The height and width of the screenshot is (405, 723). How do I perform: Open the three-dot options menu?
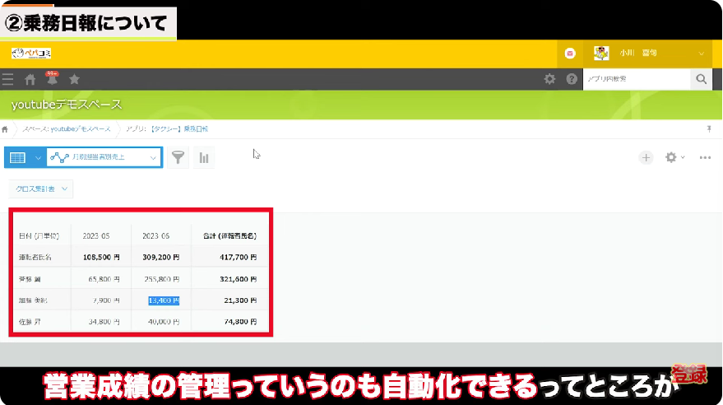(705, 157)
